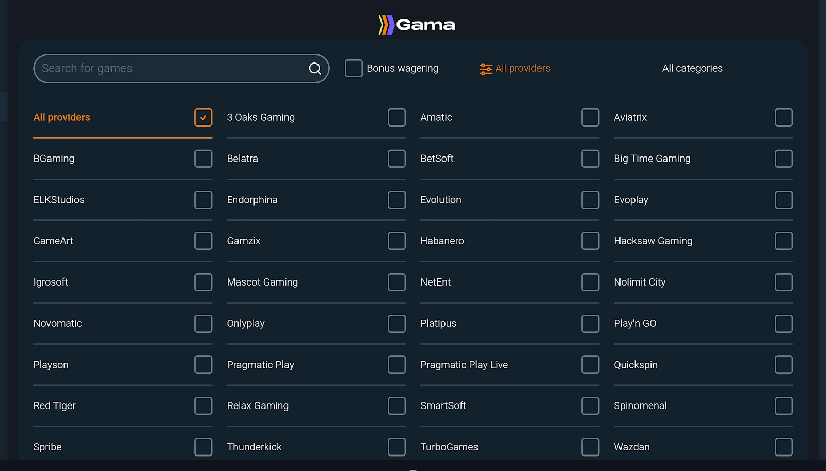Select the BetSoft checkbox
The width and height of the screenshot is (826, 471).
591,159
